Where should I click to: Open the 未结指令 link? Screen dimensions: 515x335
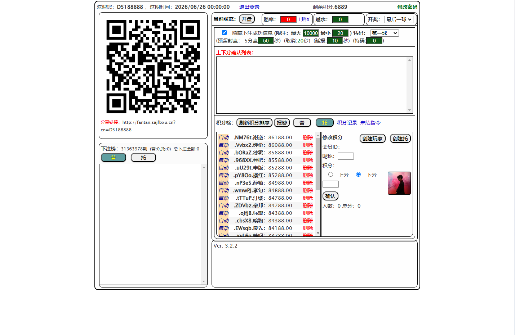click(x=370, y=123)
